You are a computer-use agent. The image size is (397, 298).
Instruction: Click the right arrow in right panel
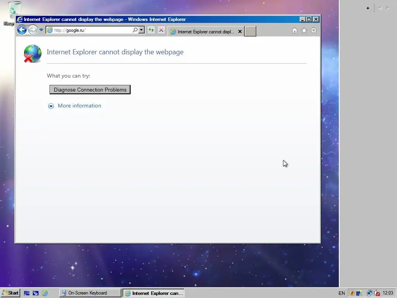coord(388,8)
